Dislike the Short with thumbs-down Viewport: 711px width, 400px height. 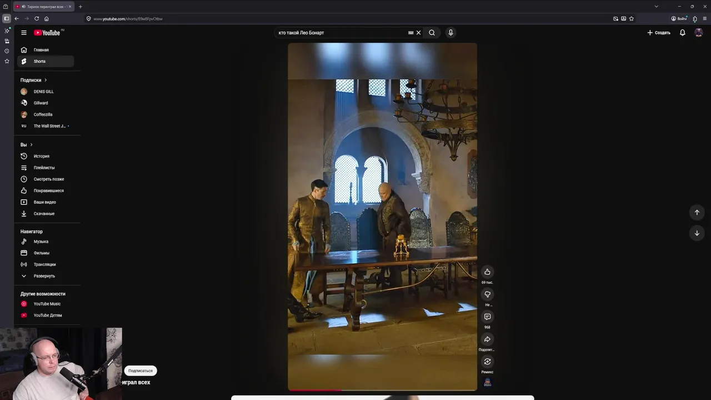click(487, 294)
